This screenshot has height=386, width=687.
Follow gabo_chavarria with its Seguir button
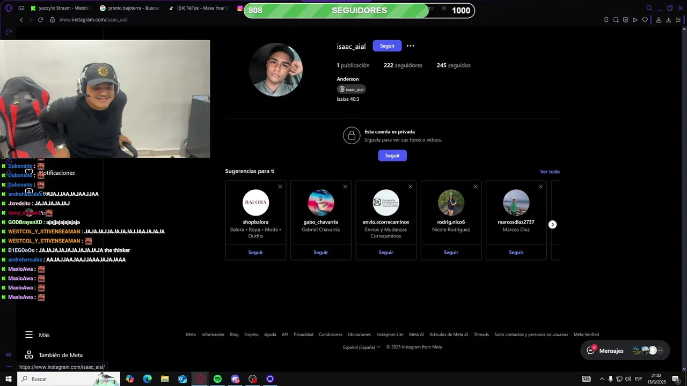click(x=320, y=253)
